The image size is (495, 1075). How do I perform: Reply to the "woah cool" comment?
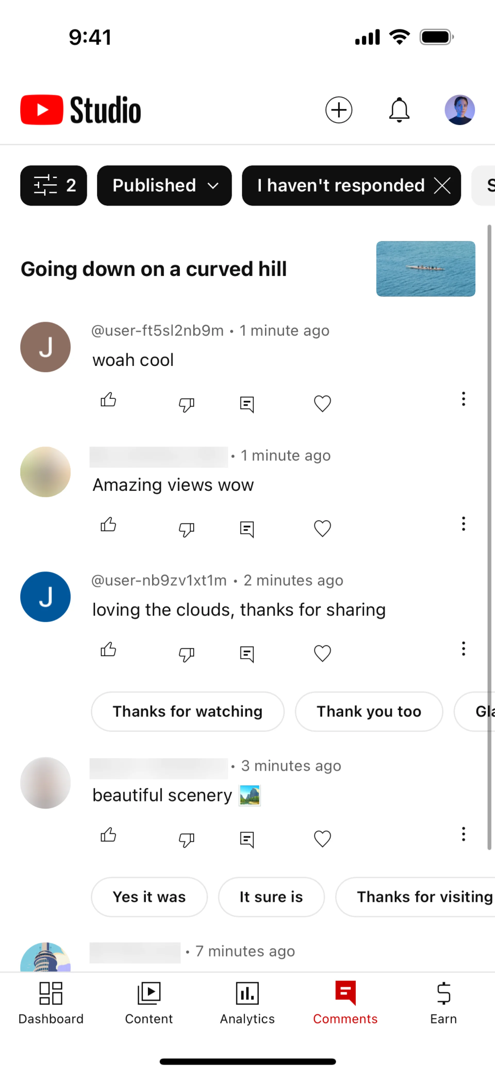(247, 404)
